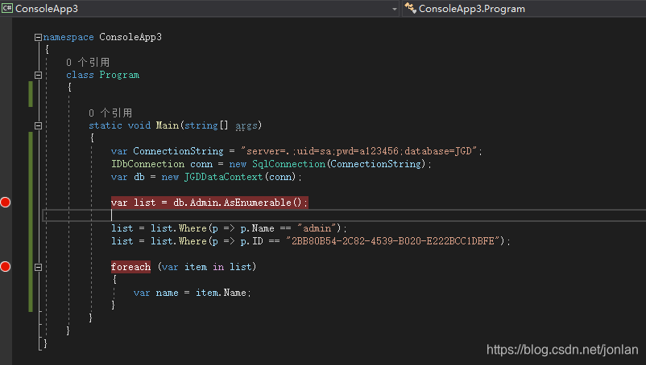Place cursor on the empty current line
Viewport: 646px width, 365px height.
pos(344,215)
